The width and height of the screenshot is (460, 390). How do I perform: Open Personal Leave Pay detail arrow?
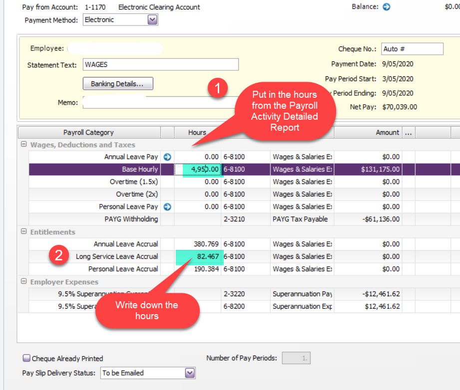(167, 206)
